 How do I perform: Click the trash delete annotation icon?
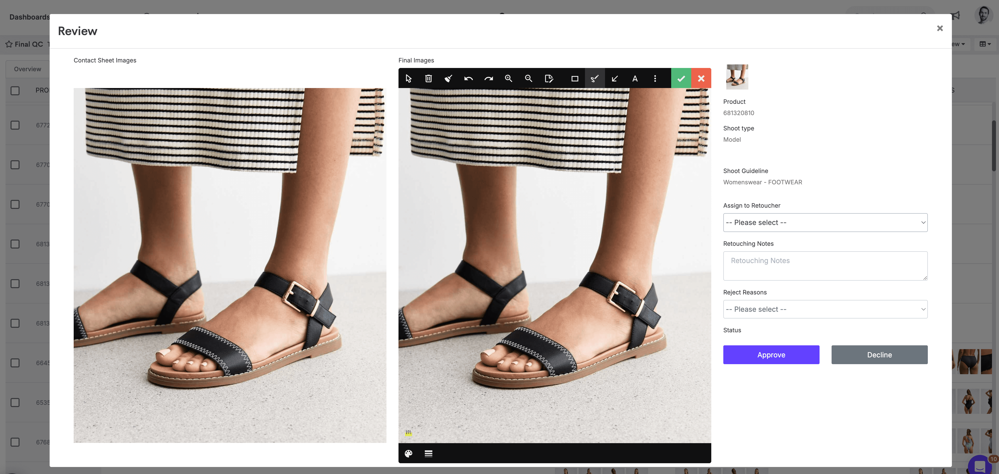coord(428,78)
